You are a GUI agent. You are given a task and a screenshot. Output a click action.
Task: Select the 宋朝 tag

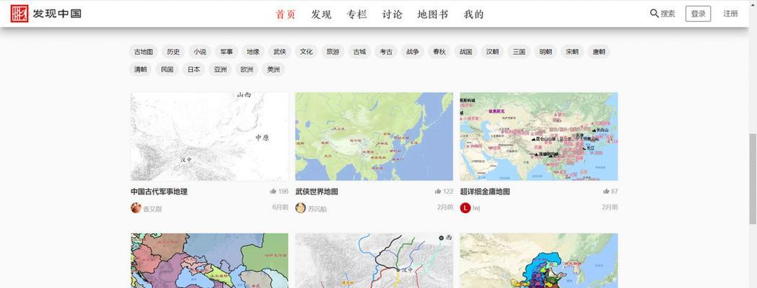[572, 52]
